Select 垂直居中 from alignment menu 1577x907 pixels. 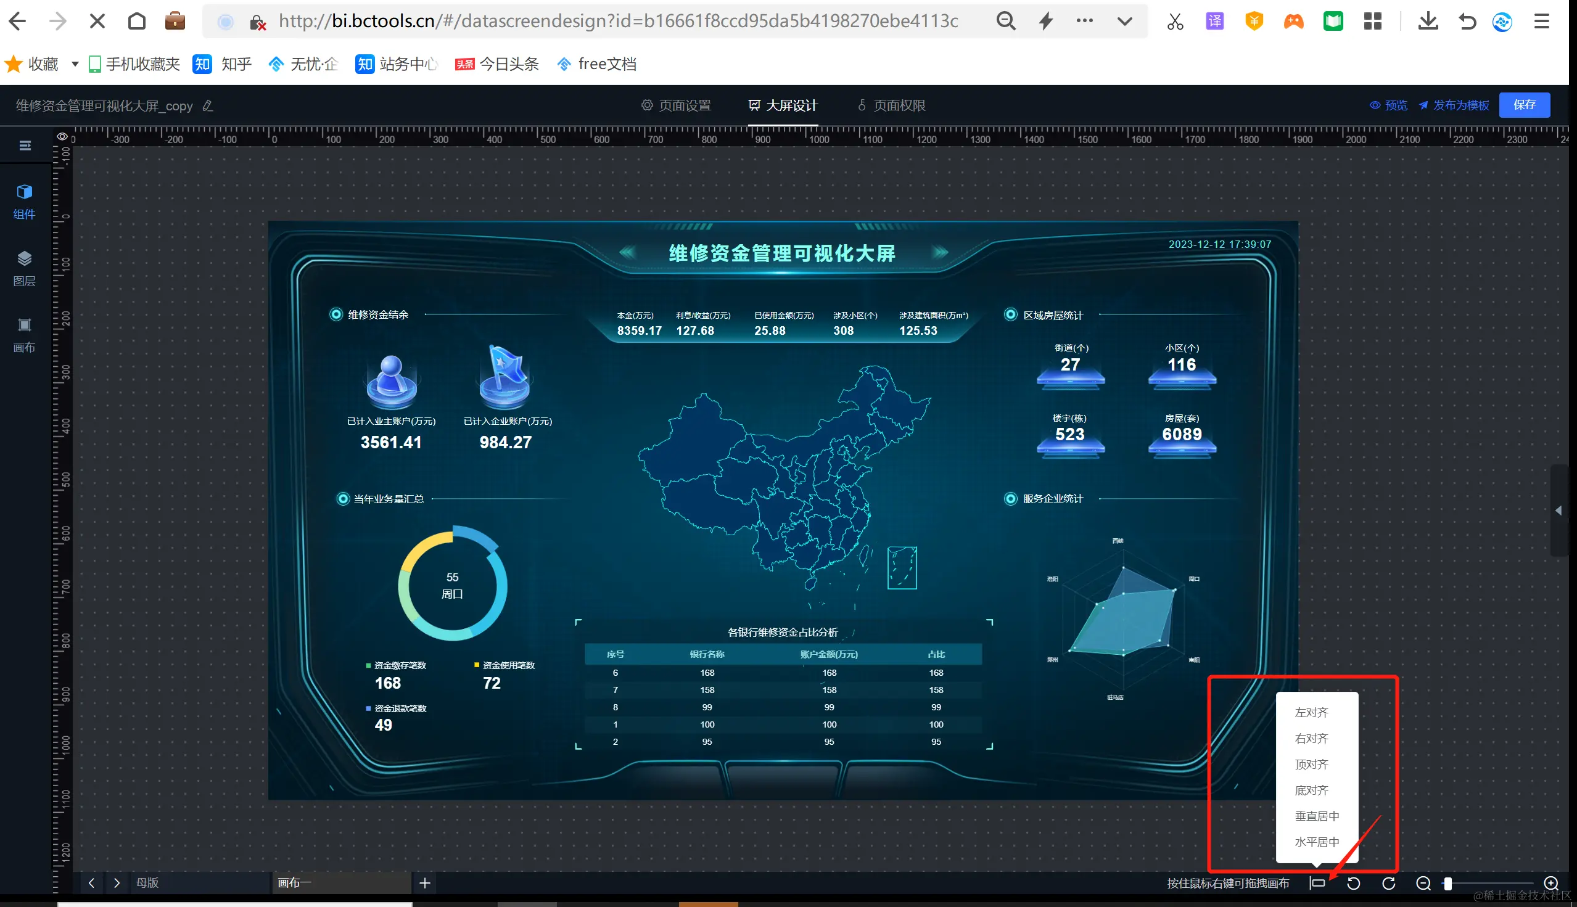[x=1317, y=815]
